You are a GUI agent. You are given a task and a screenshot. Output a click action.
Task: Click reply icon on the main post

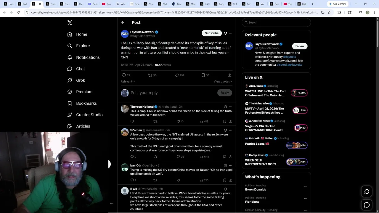124,75
